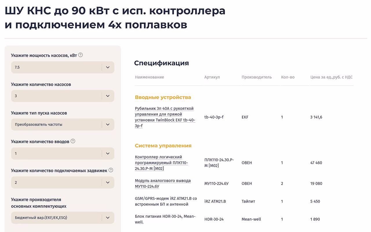The image size is (371, 232).
Task: Click the 'Кол-во' column header
Action: (x=288, y=77)
